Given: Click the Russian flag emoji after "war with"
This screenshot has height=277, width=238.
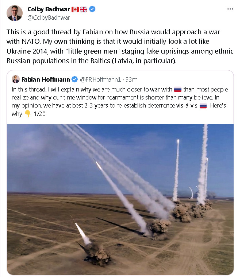Looking at the screenshot, I should click(178, 90).
